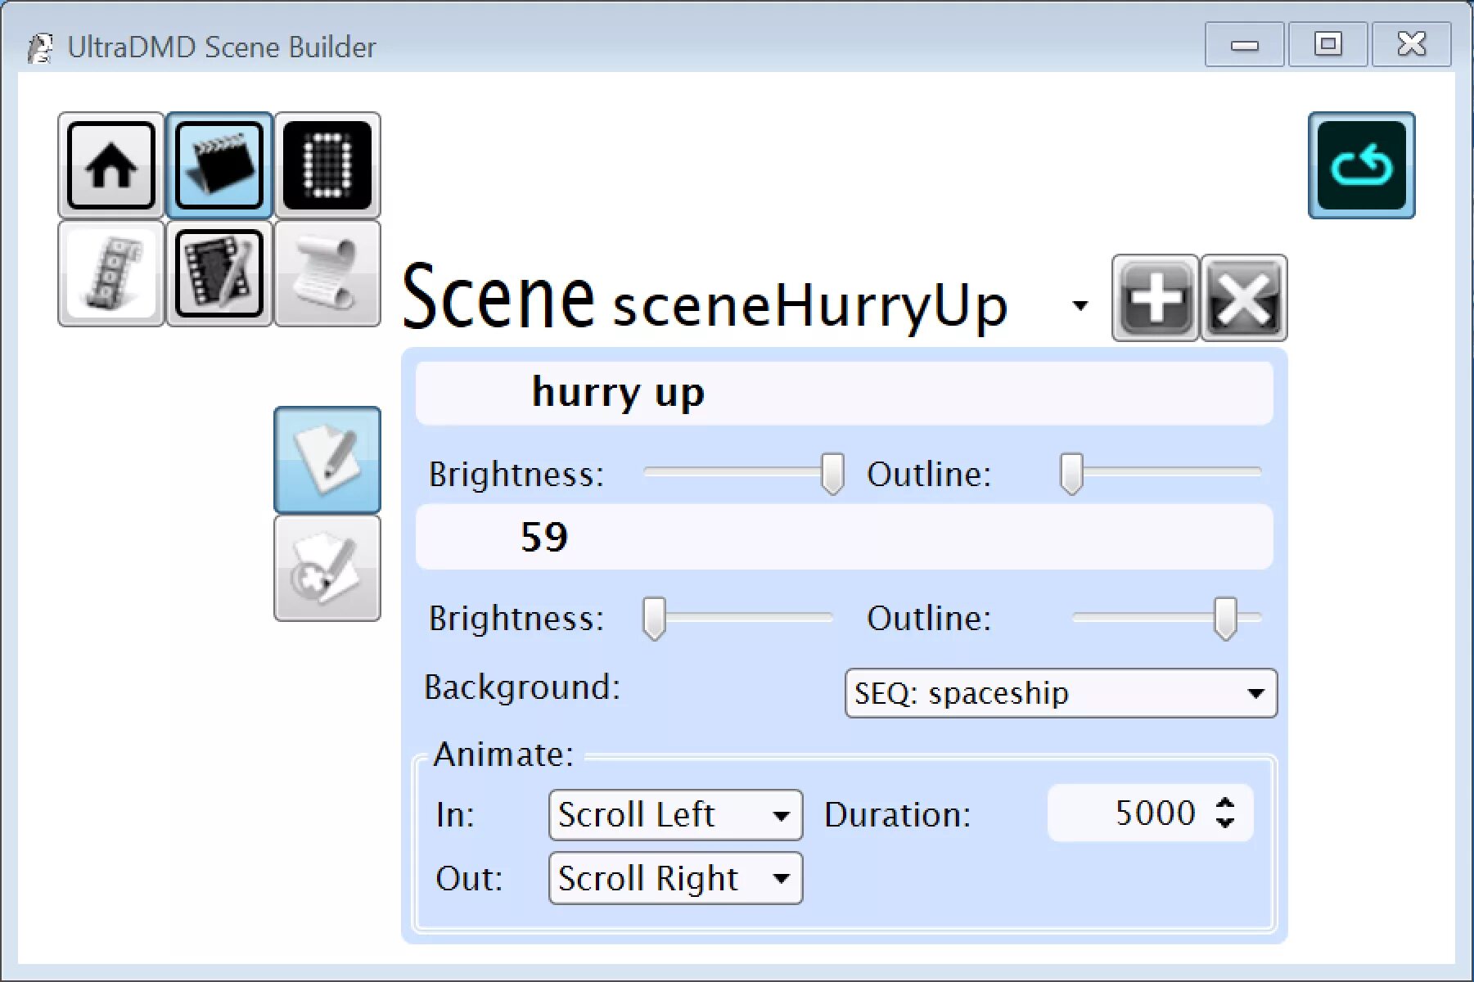This screenshot has width=1474, height=982.
Task: Click the add-note pencil button below
Action: [327, 568]
